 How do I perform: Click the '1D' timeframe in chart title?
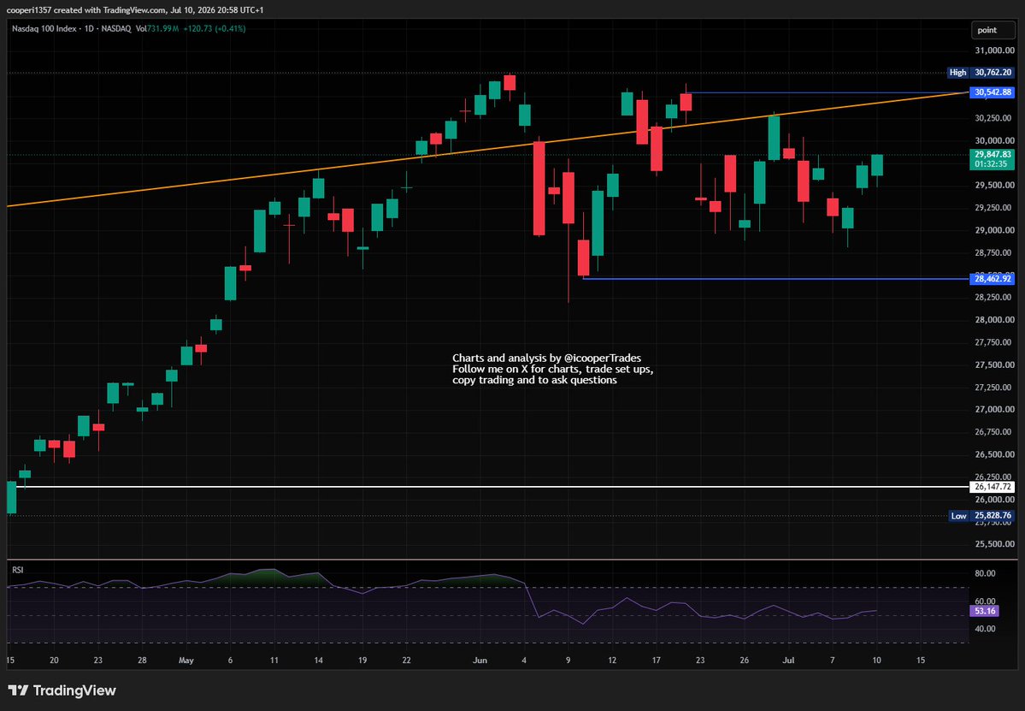(x=89, y=29)
